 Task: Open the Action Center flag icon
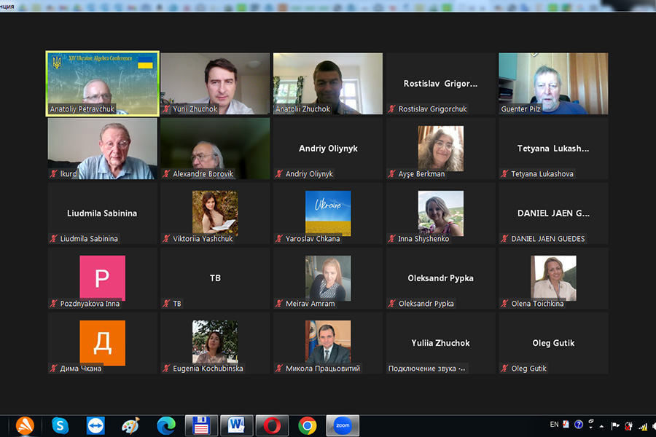click(615, 425)
